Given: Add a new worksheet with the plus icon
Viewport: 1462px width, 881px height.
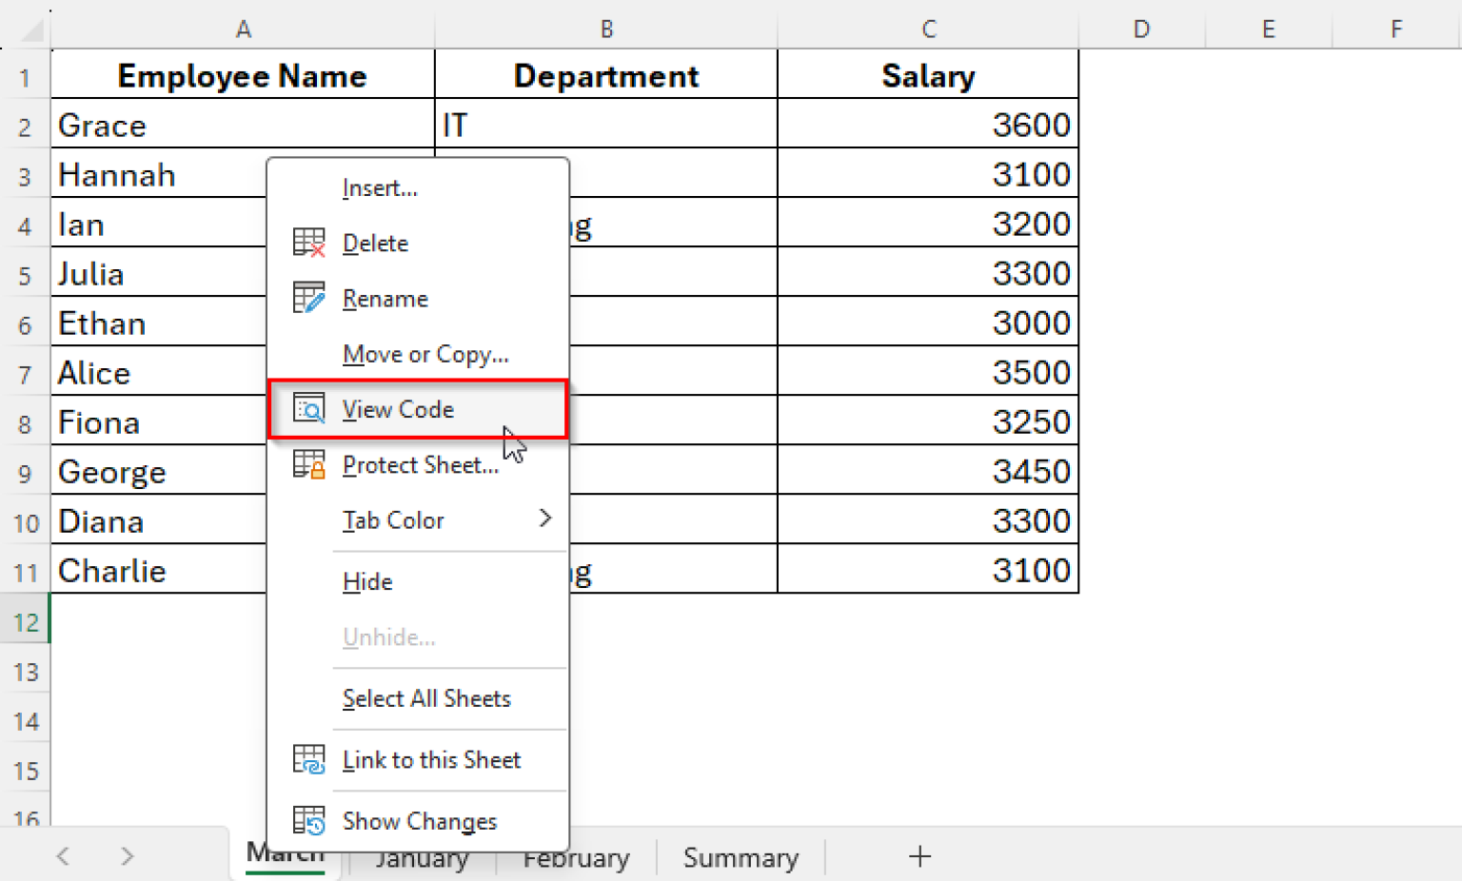Looking at the screenshot, I should point(919,856).
